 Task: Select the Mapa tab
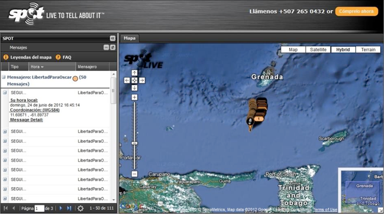click(130, 38)
